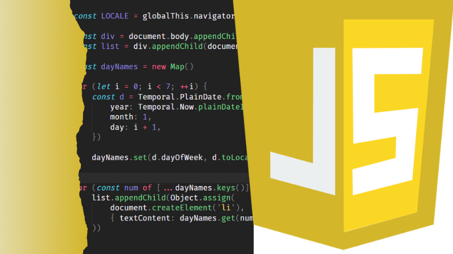Click the document.body.appendChi call

click(x=182, y=36)
